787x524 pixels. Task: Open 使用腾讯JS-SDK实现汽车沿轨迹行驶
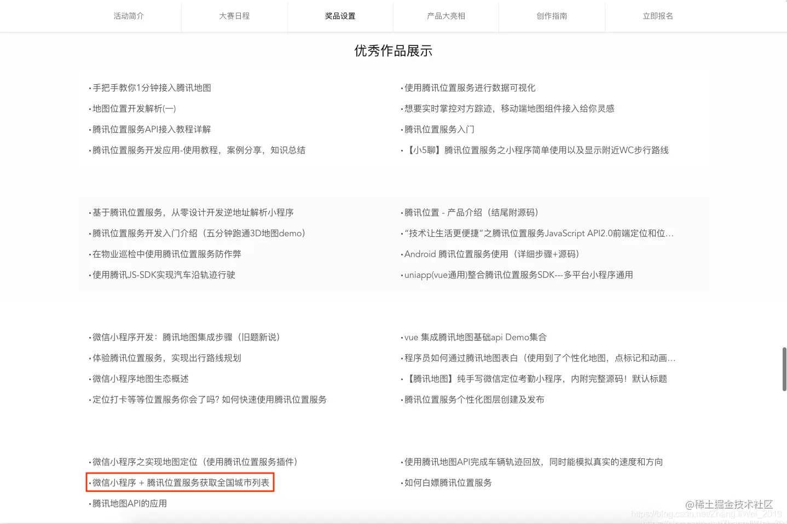[x=163, y=274]
